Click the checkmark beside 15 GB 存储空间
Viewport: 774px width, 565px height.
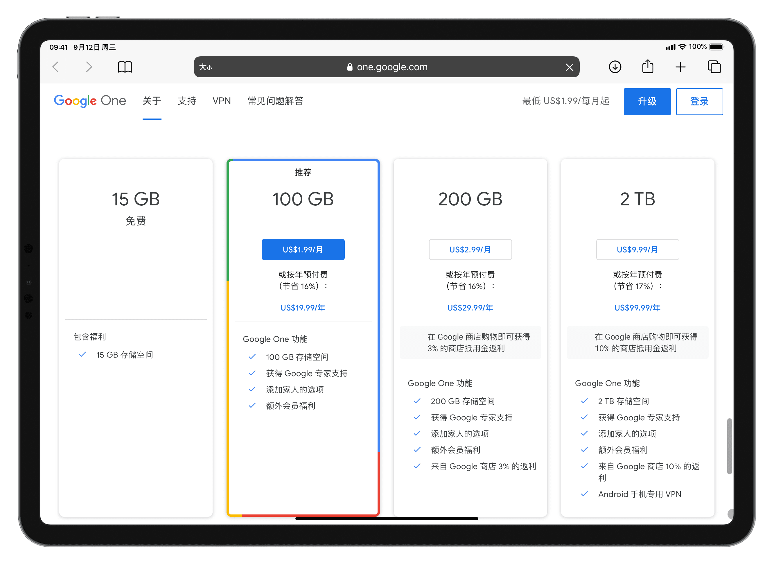[82, 354]
